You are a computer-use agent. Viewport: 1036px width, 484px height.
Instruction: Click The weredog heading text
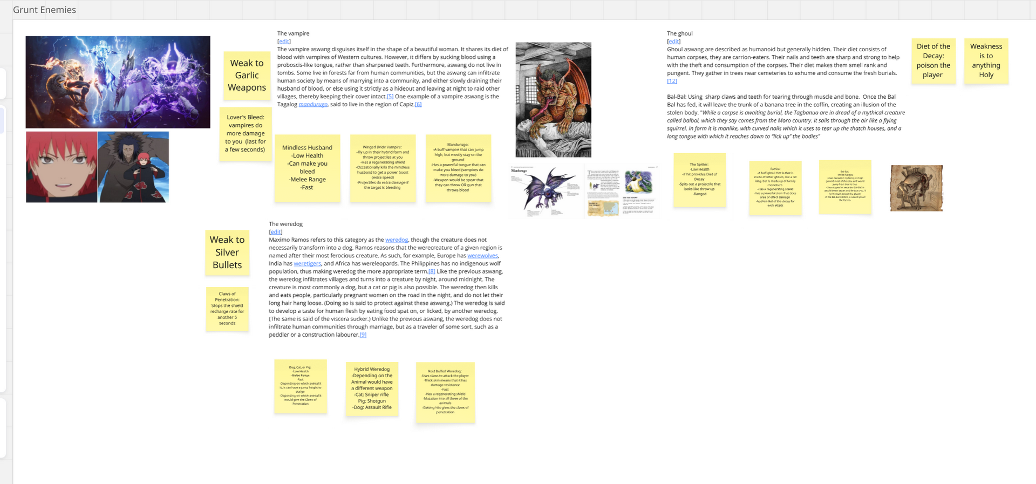tap(286, 224)
